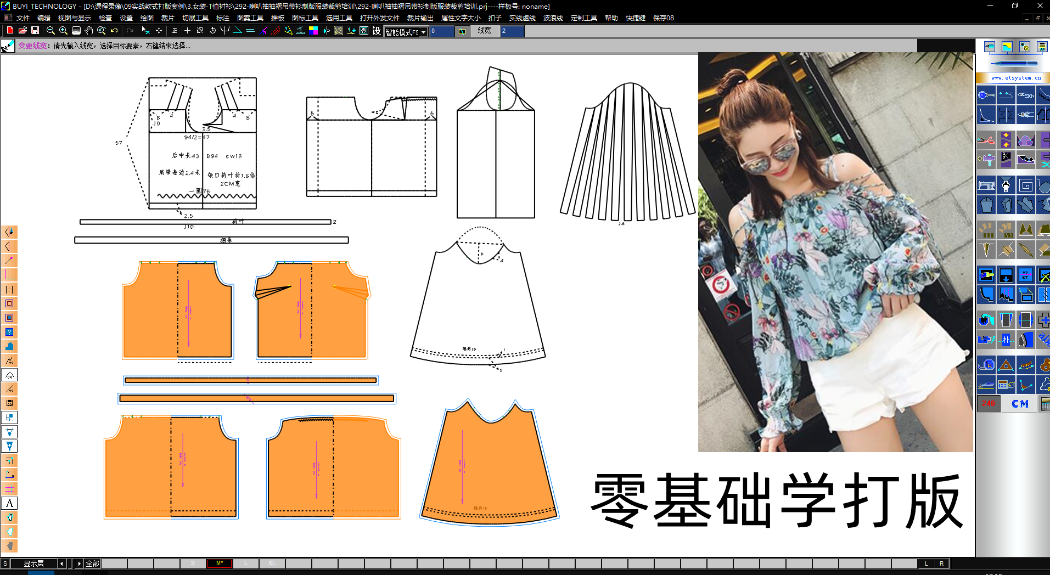Toggle the CM unit button

pos(1020,404)
